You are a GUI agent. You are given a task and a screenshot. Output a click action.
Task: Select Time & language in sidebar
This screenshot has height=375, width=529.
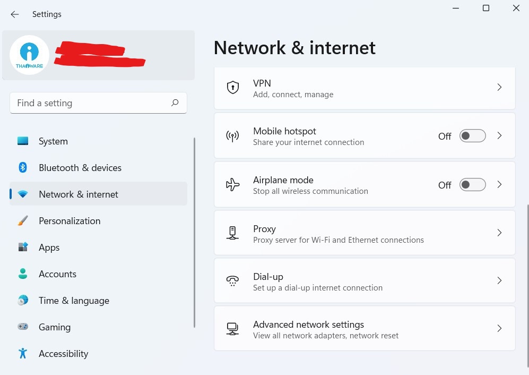74,301
